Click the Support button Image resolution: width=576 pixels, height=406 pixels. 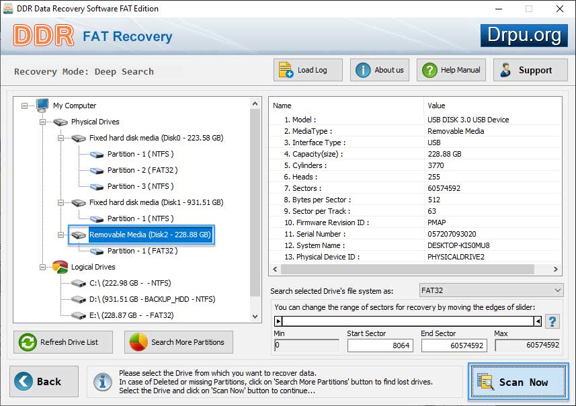[530, 70]
